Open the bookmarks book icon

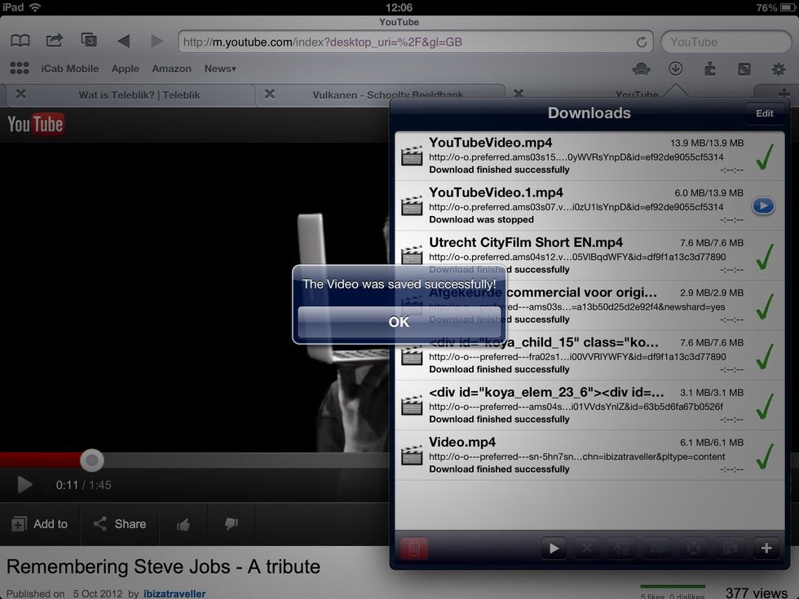(x=20, y=41)
